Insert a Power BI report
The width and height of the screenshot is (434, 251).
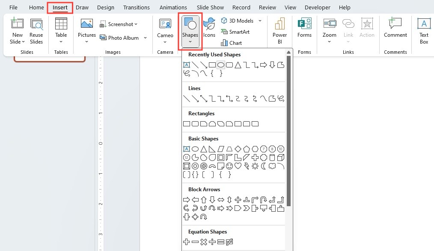tap(279, 31)
